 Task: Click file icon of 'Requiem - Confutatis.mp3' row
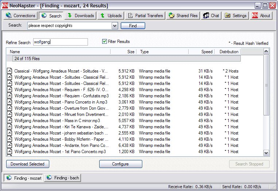(9, 95)
